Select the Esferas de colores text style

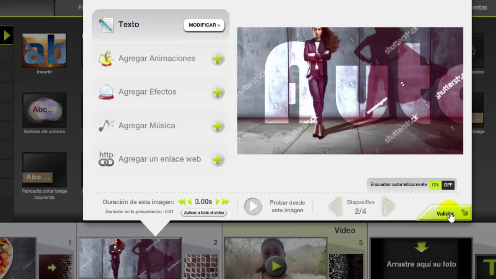pos(44,110)
